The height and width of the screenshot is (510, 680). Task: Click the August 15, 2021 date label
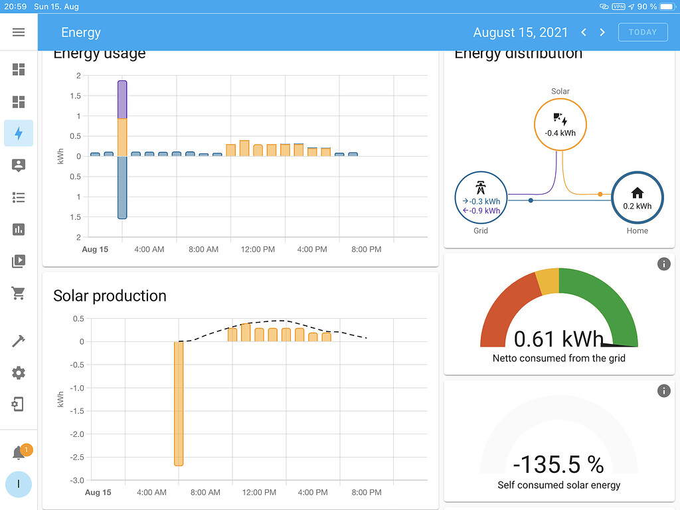pos(520,32)
